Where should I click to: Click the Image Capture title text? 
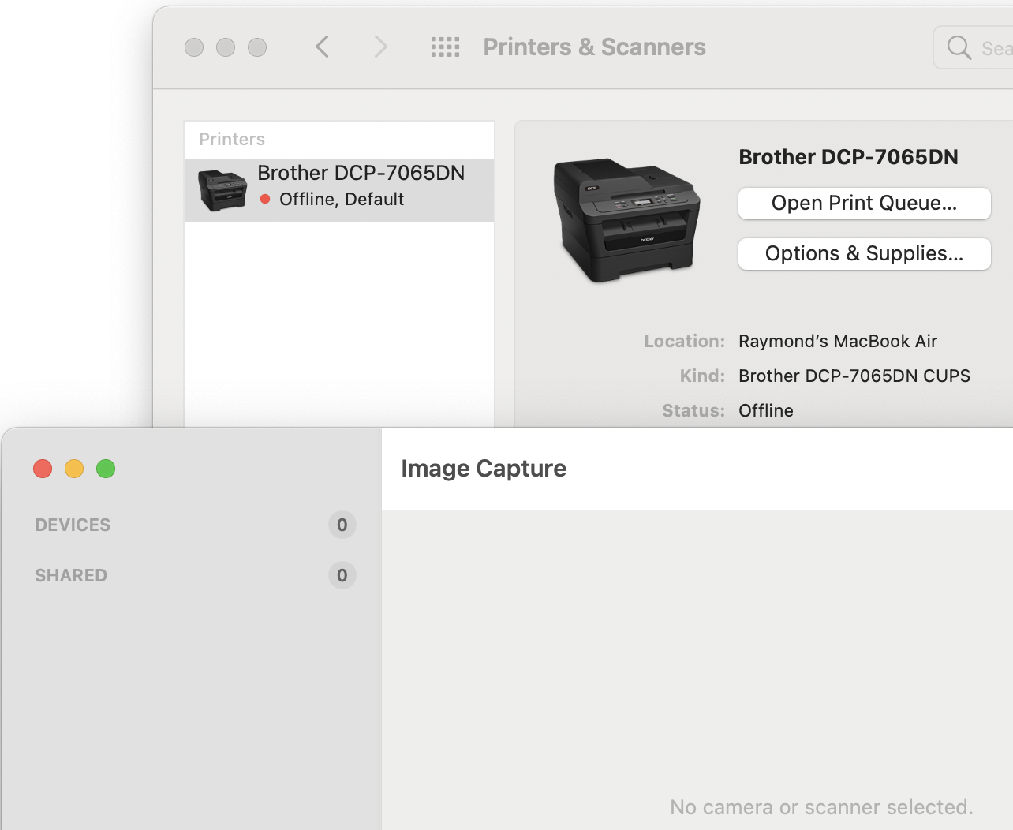484,469
